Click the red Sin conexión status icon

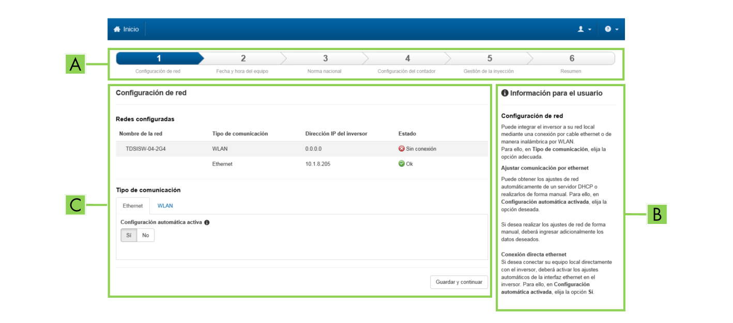[402, 149]
